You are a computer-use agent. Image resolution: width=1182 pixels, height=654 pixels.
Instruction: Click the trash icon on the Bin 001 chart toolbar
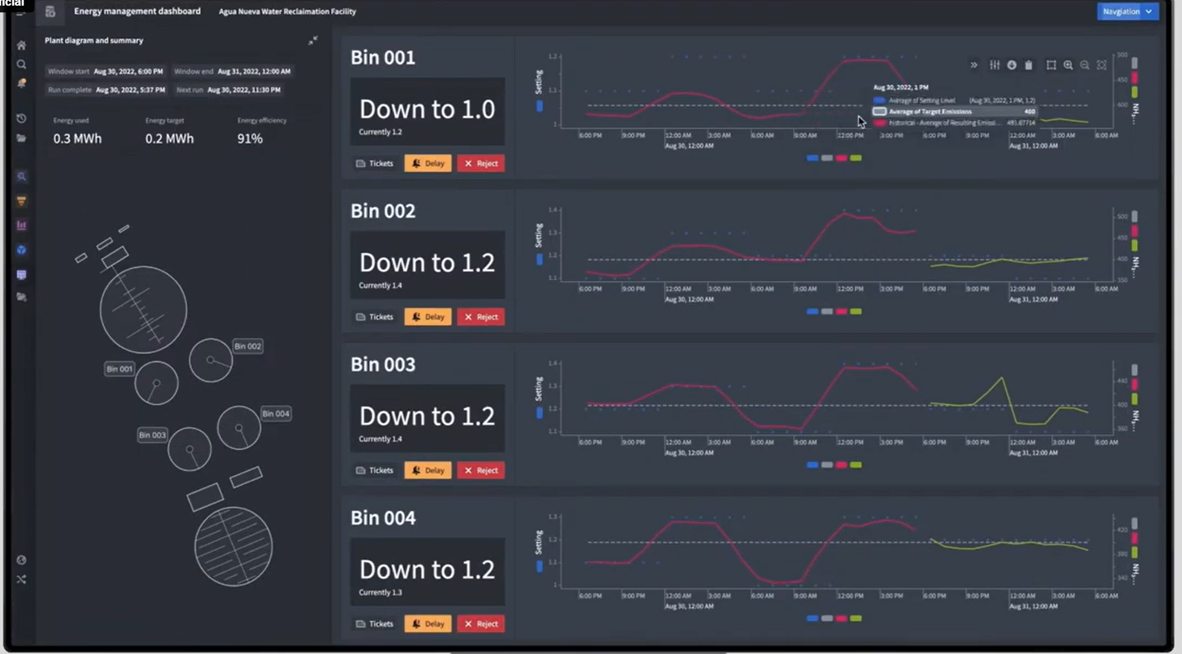tap(1029, 65)
